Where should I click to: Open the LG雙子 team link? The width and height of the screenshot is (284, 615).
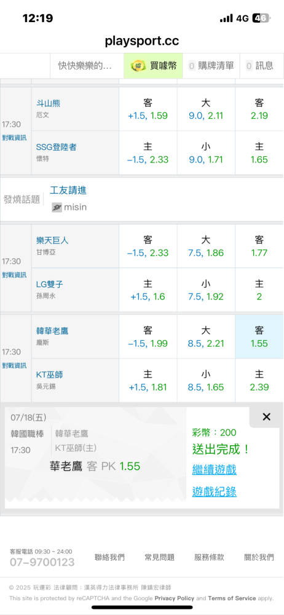click(x=49, y=284)
